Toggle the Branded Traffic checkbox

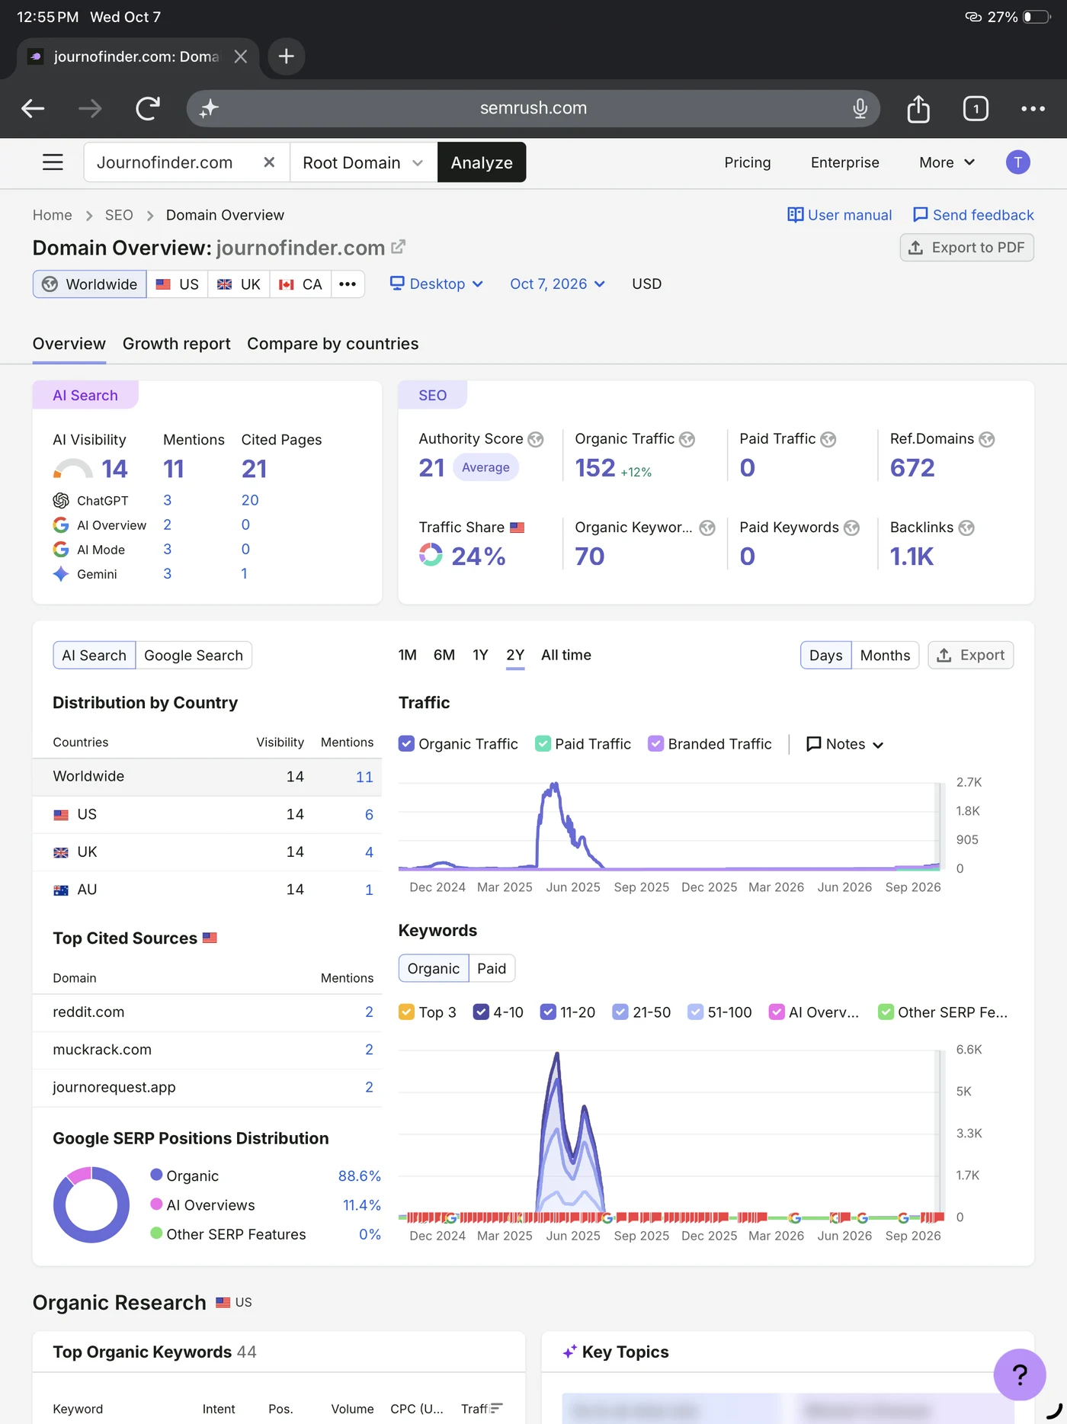coord(655,743)
